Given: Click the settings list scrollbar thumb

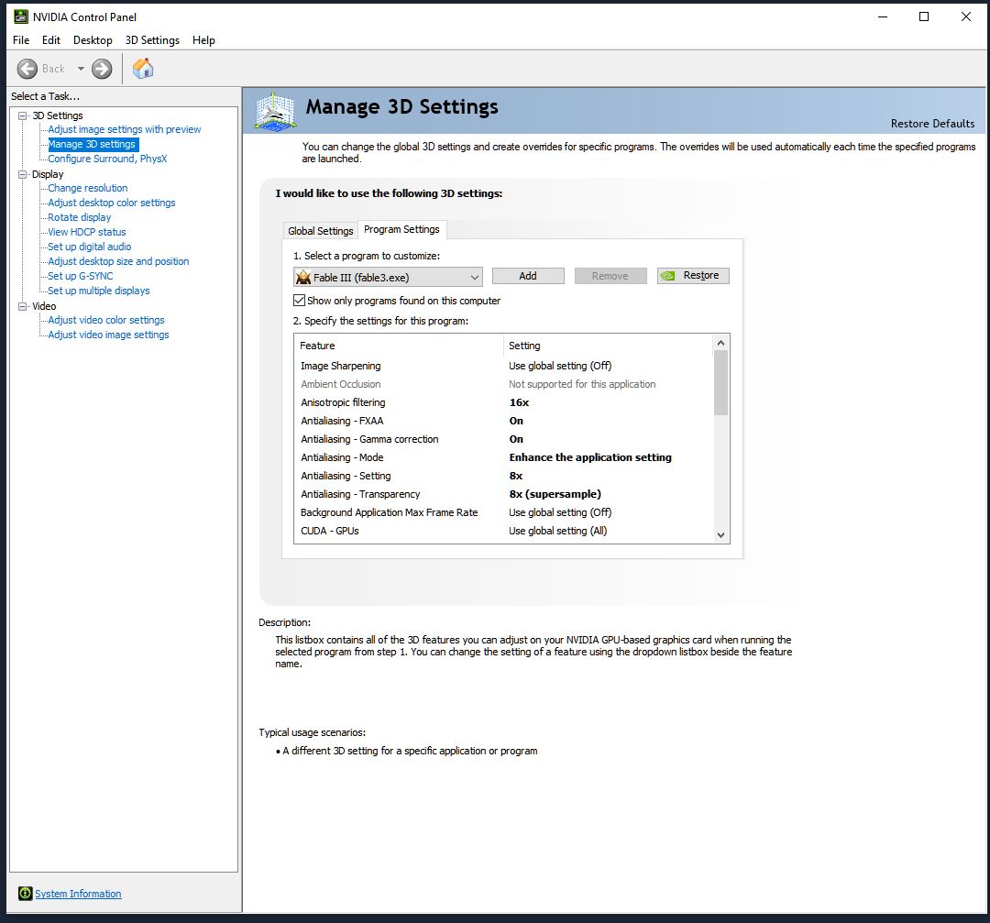Looking at the screenshot, I should [x=720, y=382].
